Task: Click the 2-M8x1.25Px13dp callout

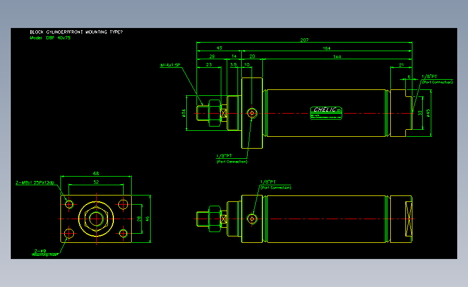Action: coord(35,183)
